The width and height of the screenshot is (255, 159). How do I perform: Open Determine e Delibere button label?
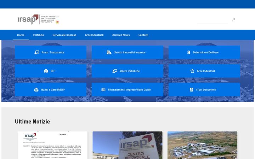point(206,52)
